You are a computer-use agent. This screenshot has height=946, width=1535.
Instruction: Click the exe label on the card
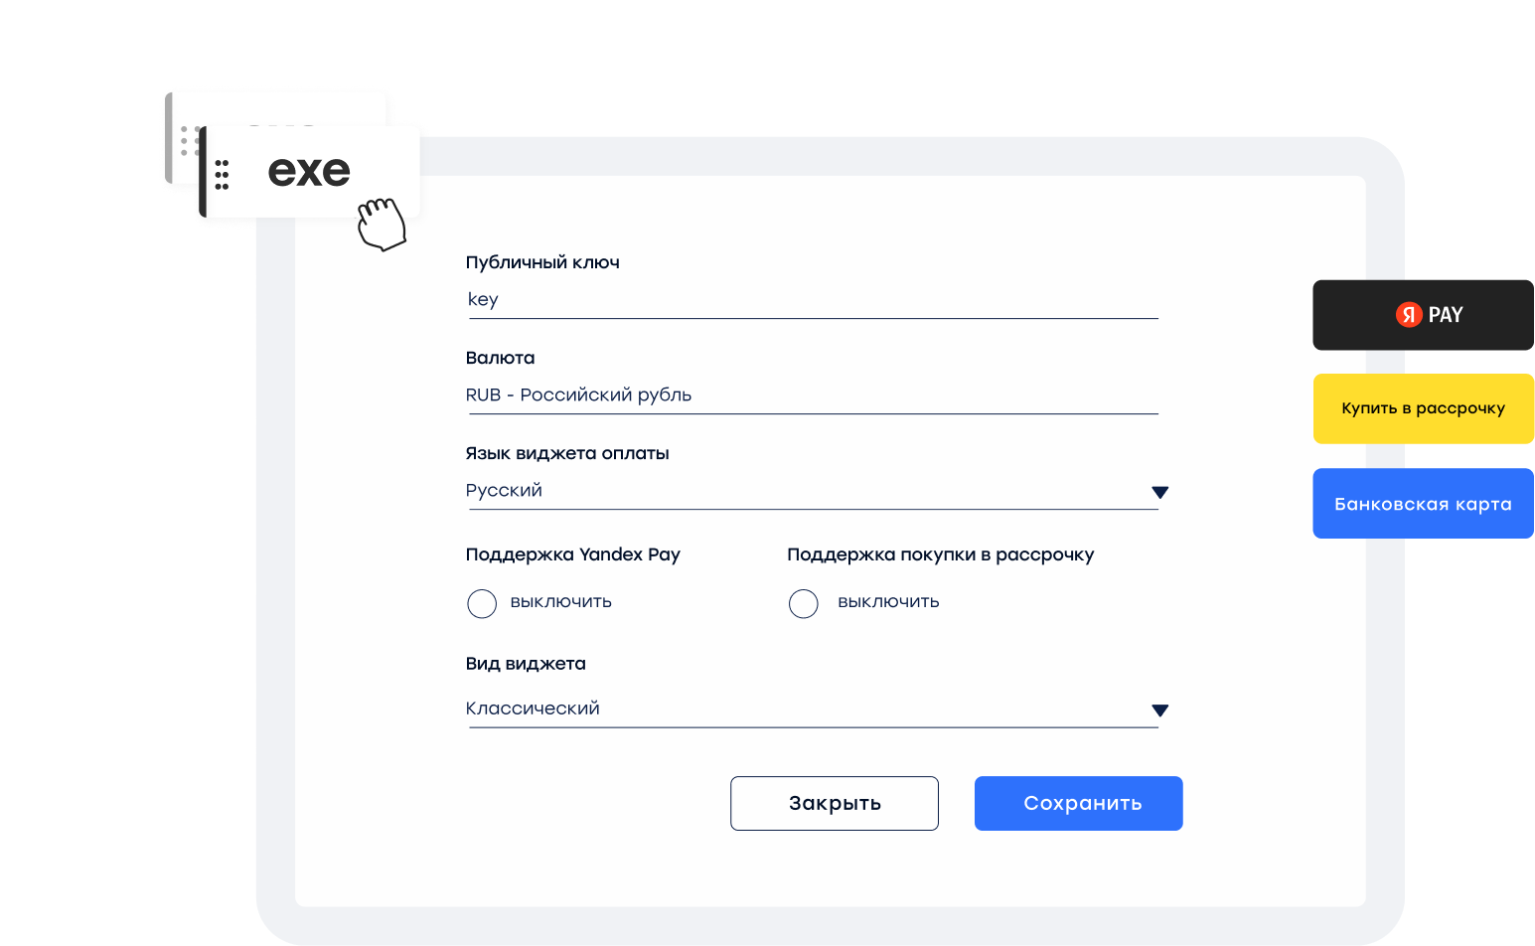coord(309,172)
